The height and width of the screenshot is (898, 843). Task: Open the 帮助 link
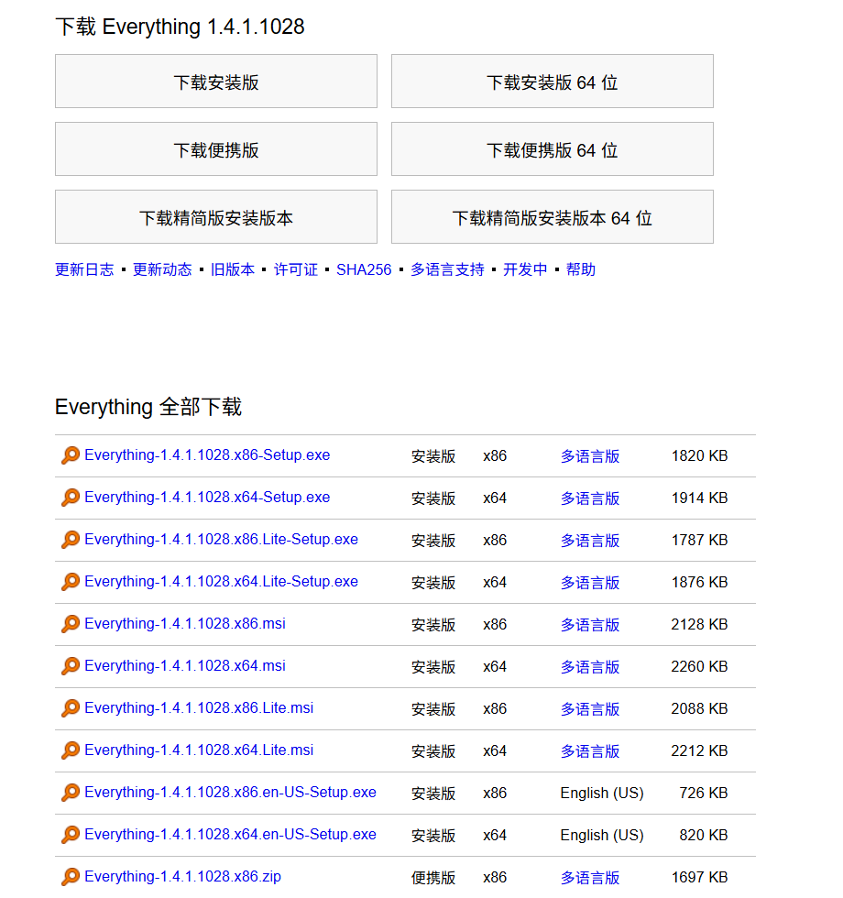tap(581, 269)
